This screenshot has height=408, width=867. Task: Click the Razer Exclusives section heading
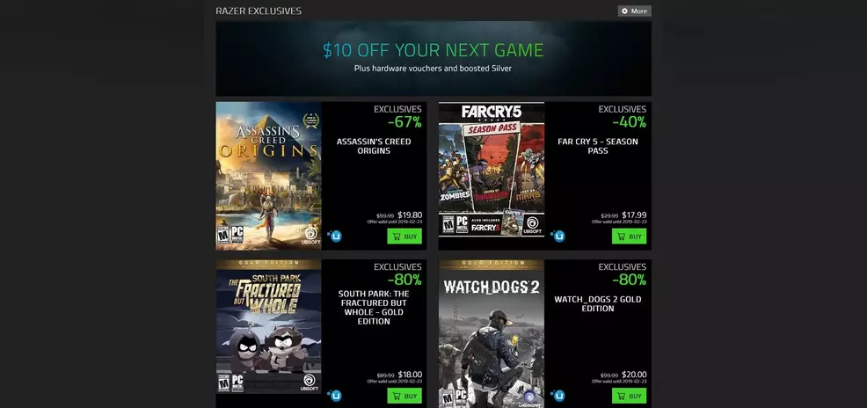259,11
